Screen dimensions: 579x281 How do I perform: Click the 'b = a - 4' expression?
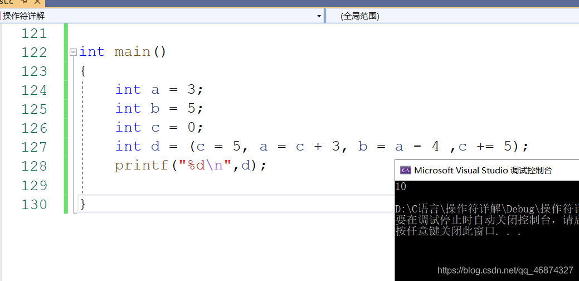[398, 147]
